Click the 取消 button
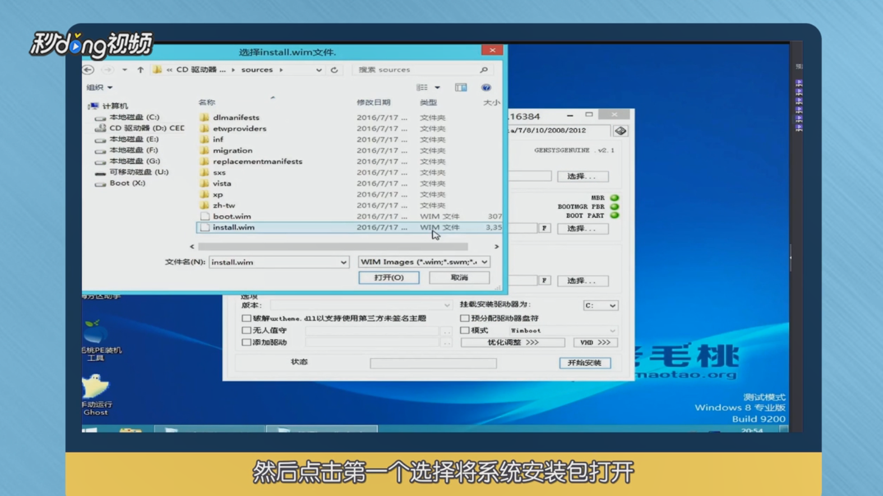883x496 pixels. coord(459,277)
